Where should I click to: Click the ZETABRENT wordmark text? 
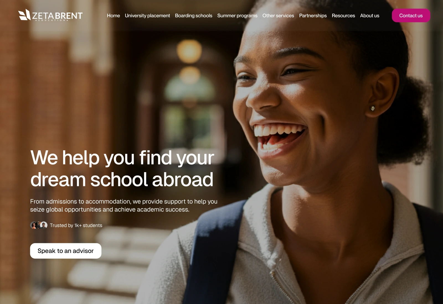click(57, 16)
